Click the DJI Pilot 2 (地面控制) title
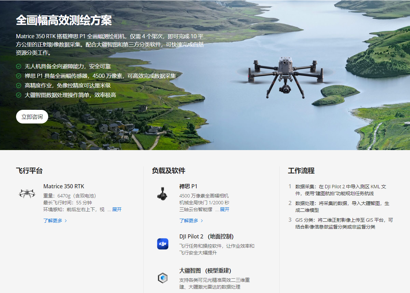 click(x=206, y=236)
